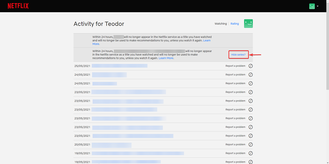Viewport: 329px width, 164px height.
Task: Open Learn More in second notice
Action: pyautogui.click(x=166, y=58)
